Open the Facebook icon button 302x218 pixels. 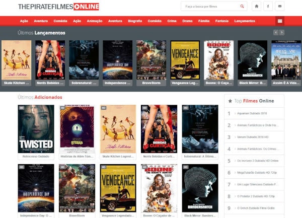pos(268,7)
